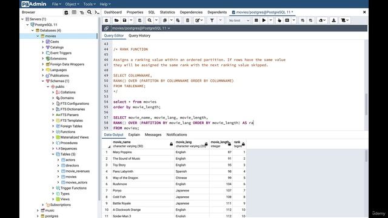Open the Object menu
Image resolution: width=388 pixels, height=218 pixels.
point(72,4)
